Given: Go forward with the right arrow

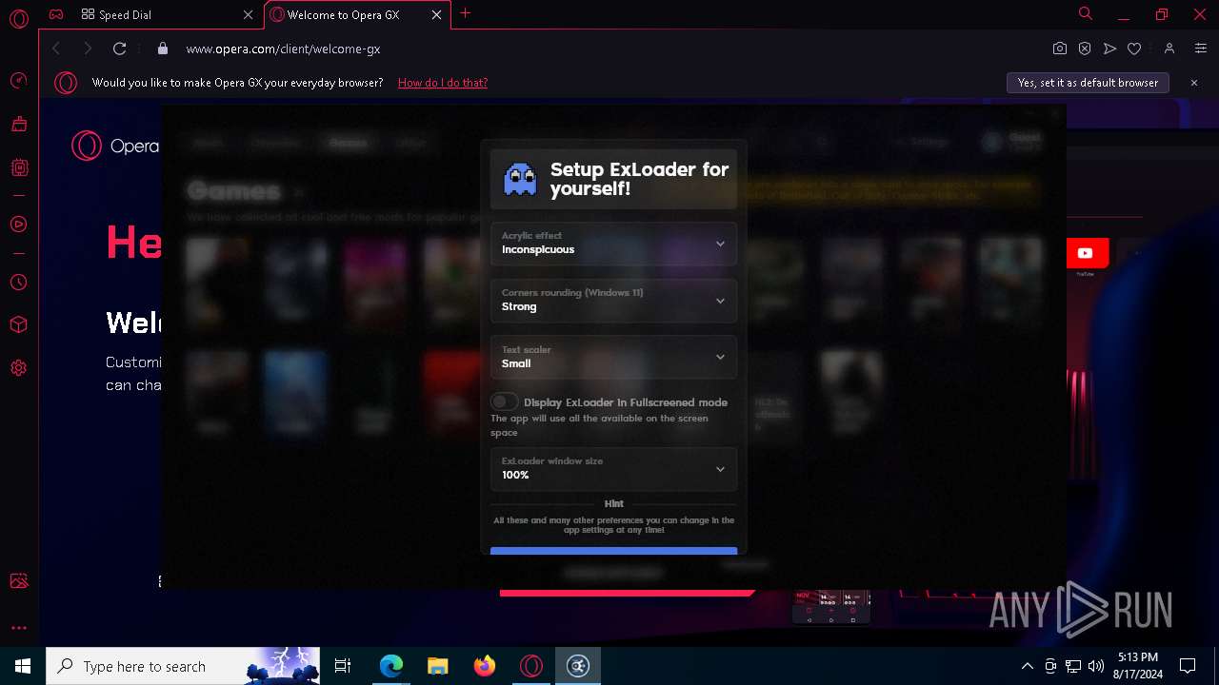Looking at the screenshot, I should click(88, 49).
